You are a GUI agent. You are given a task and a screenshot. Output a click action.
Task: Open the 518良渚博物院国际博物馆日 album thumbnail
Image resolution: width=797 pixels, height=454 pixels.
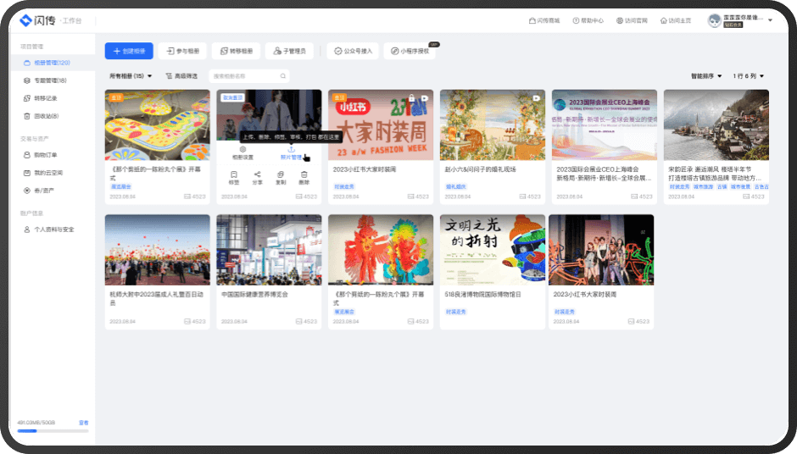point(492,249)
